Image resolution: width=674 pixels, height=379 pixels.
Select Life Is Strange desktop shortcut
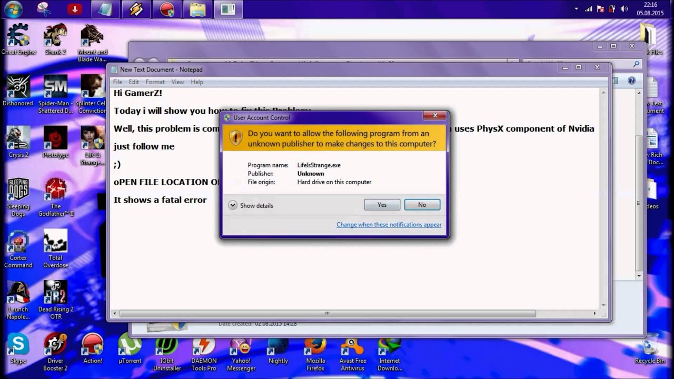92,146
